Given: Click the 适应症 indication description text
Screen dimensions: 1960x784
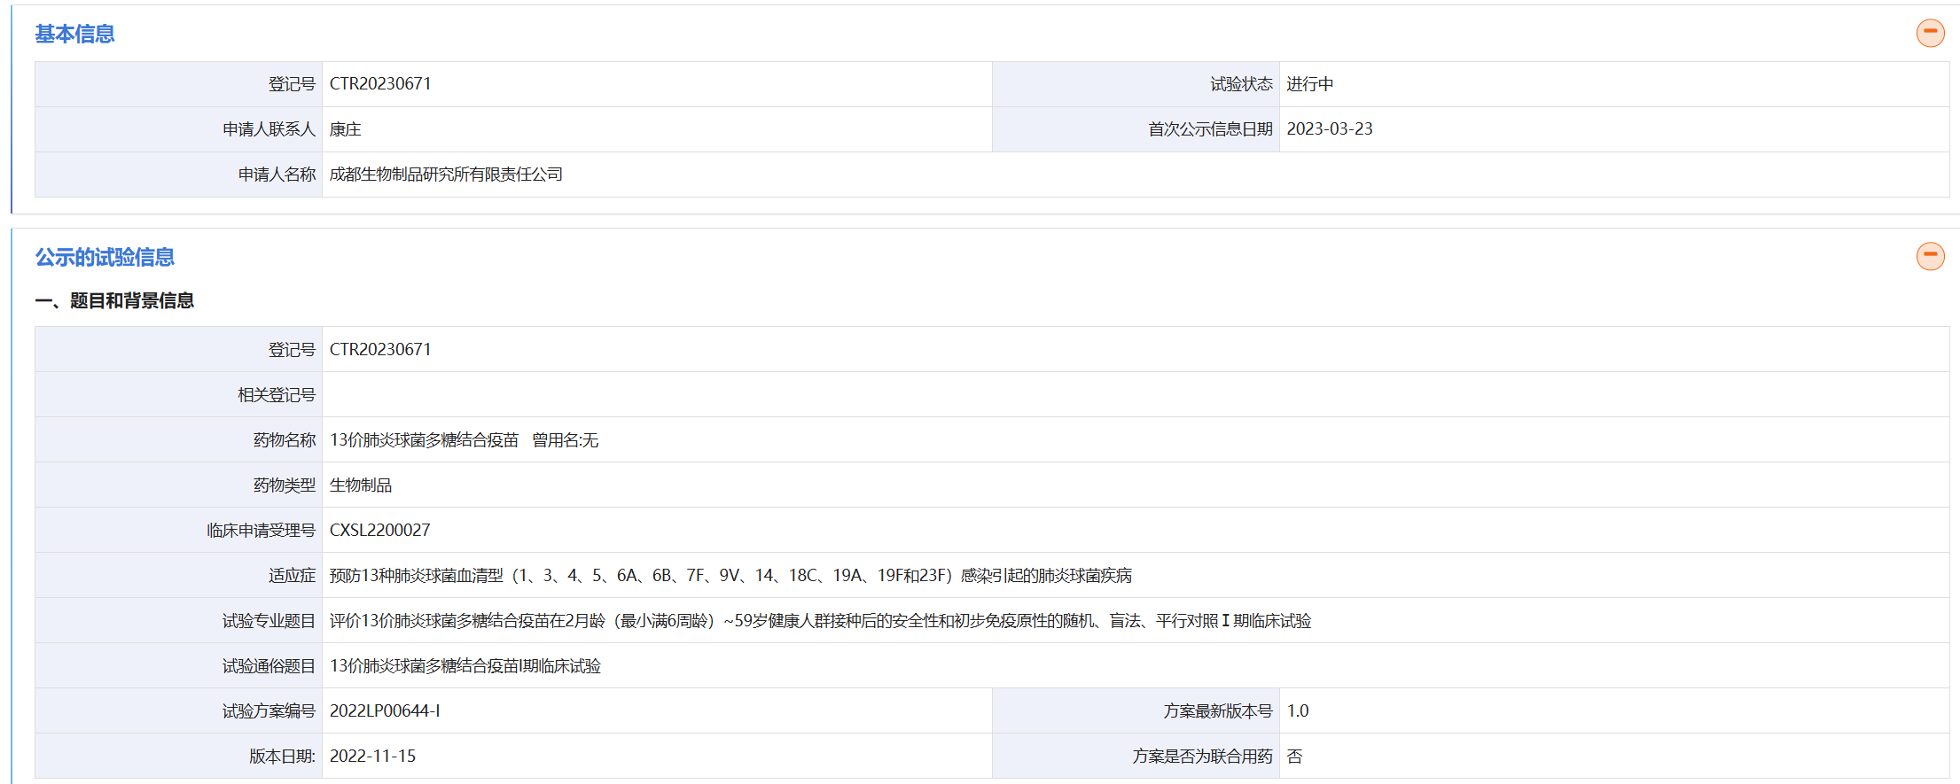Looking at the screenshot, I should 730,576.
